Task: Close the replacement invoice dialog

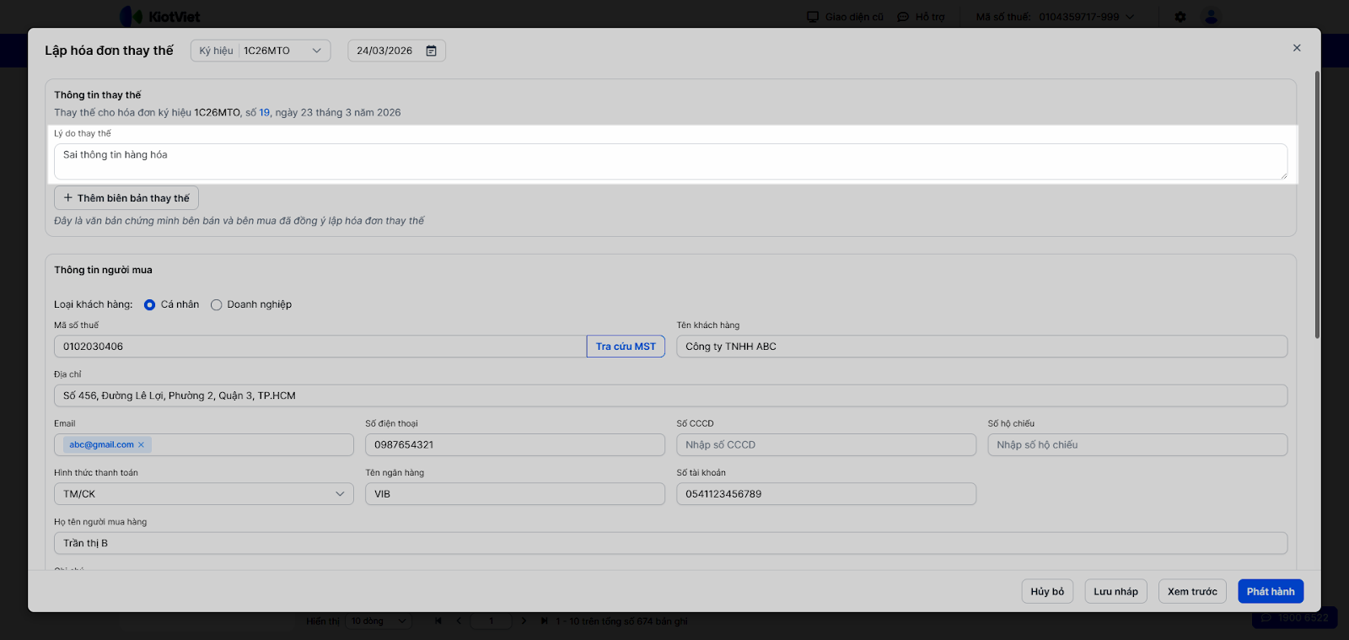Action: click(1297, 48)
